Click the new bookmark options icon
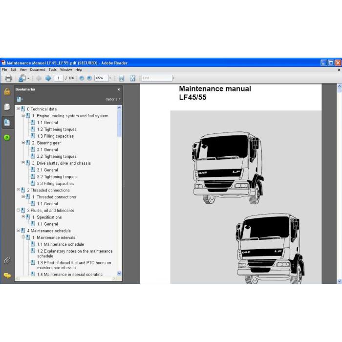 (20, 100)
